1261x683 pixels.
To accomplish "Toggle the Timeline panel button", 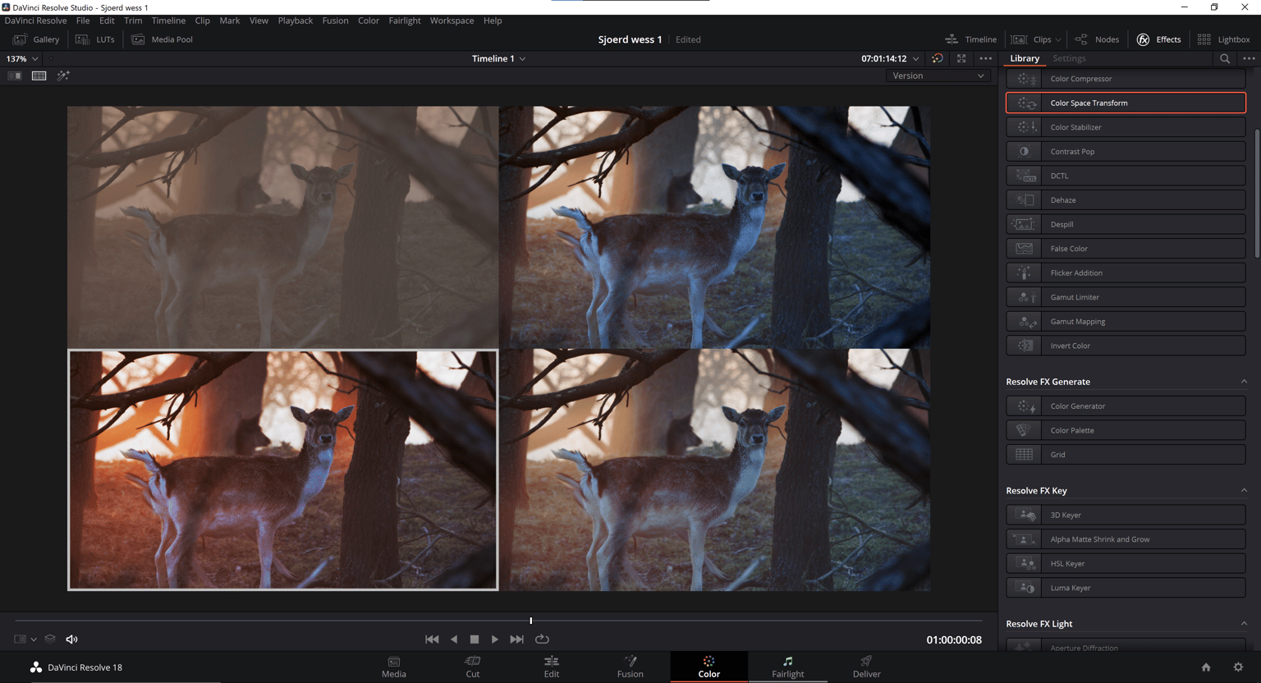I will tap(970, 39).
